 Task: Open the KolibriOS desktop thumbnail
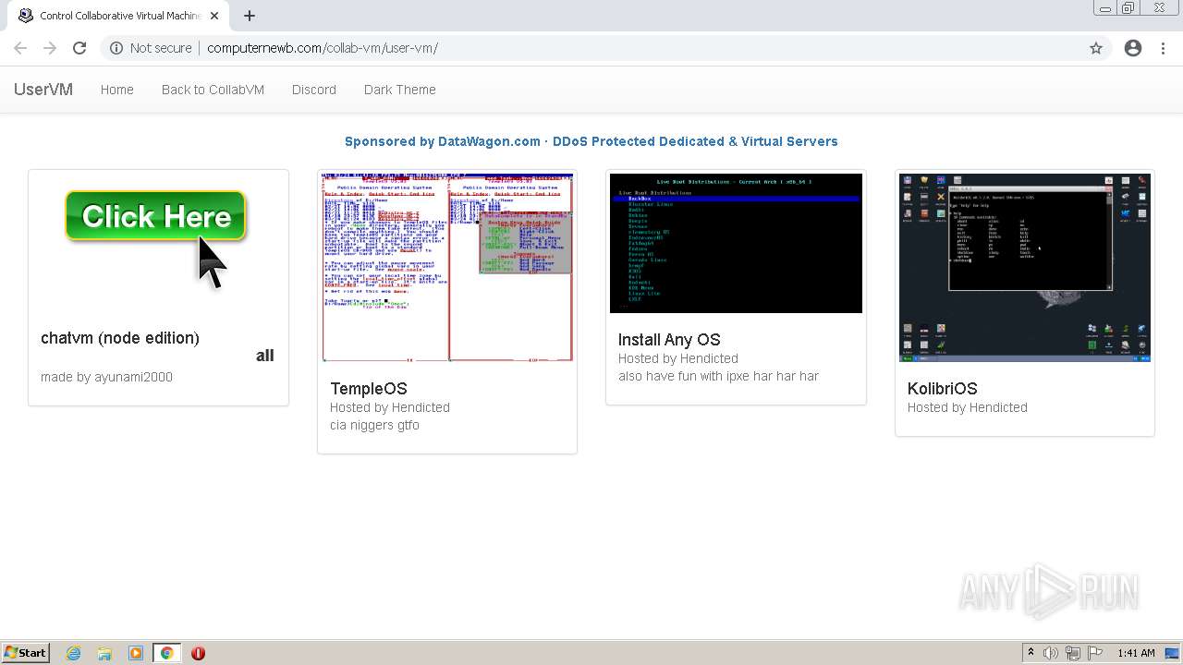click(x=1025, y=268)
